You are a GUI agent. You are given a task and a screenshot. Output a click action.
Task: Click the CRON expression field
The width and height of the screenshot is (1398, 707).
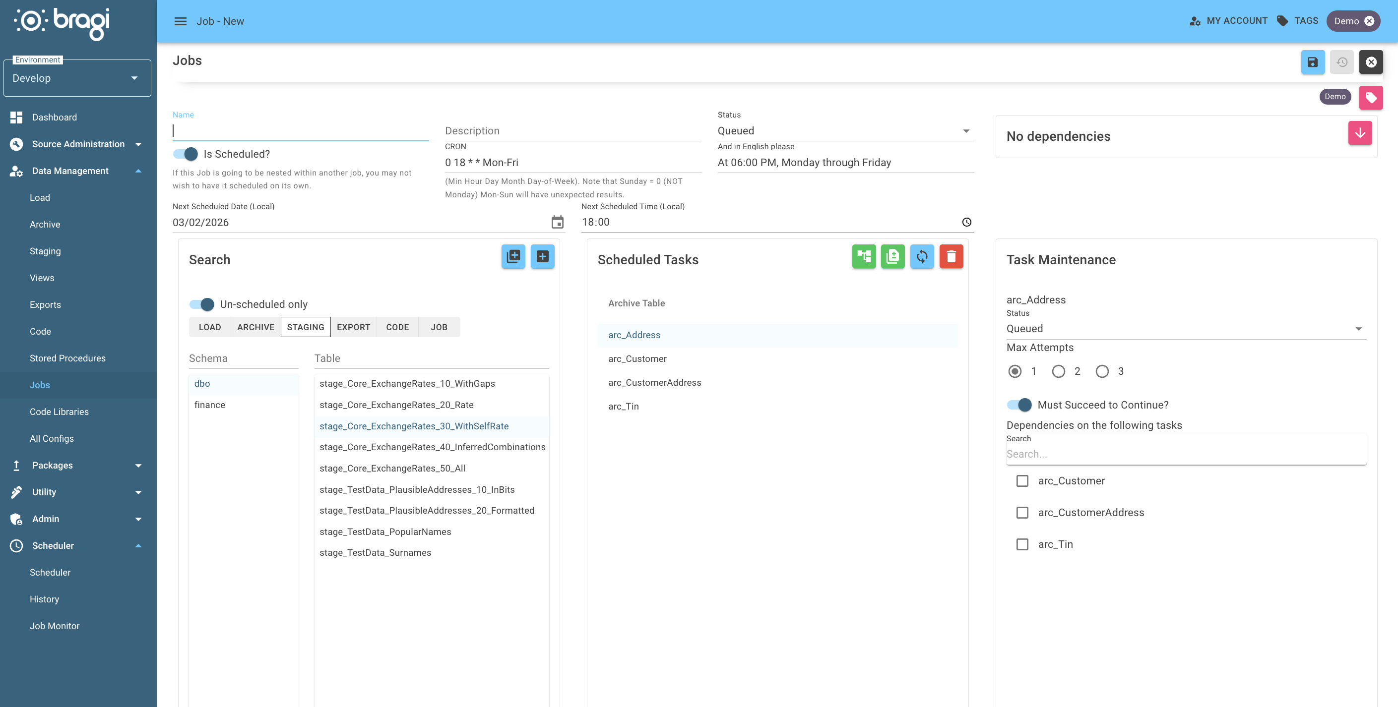pos(573,162)
